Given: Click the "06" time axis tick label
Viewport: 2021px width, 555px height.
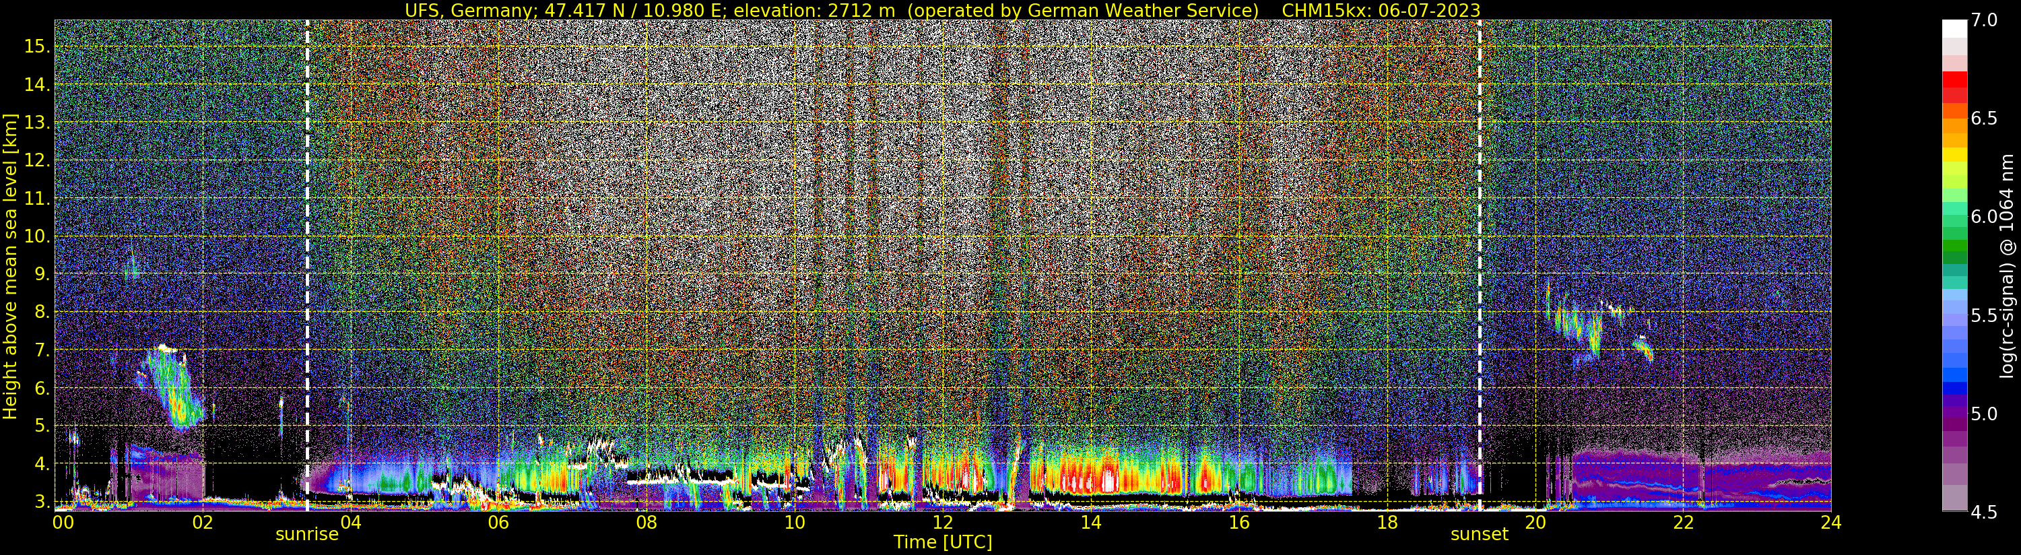Looking at the screenshot, I should click(x=498, y=521).
